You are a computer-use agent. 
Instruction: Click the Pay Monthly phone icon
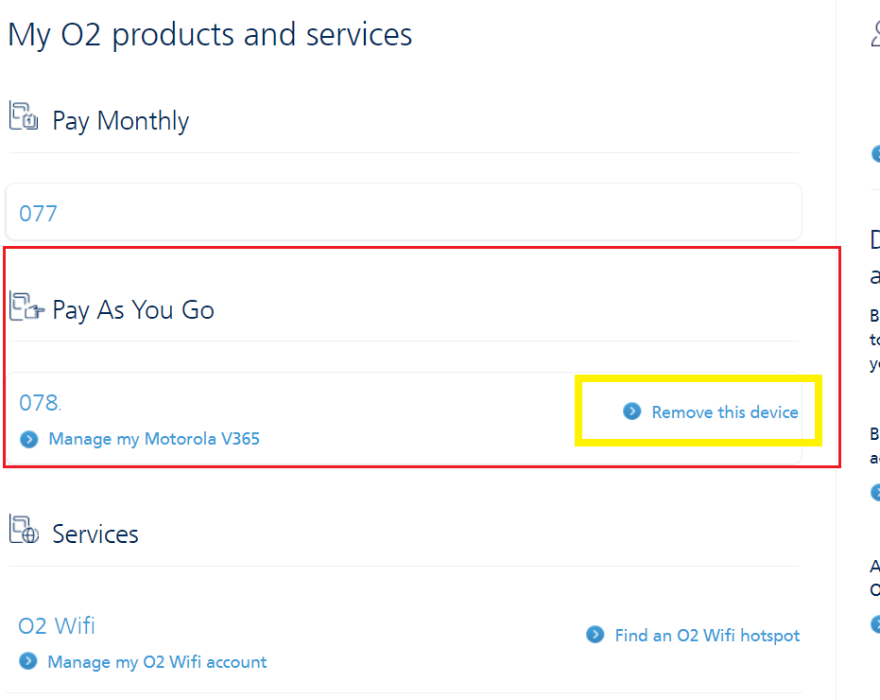click(24, 117)
